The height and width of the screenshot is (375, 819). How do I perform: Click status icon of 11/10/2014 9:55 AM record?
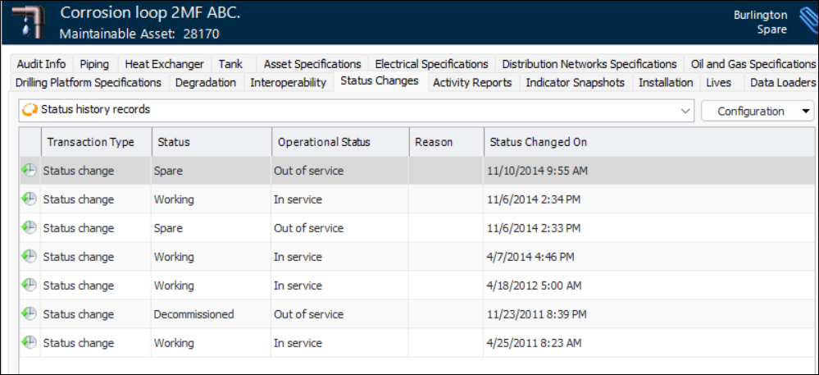pos(29,171)
